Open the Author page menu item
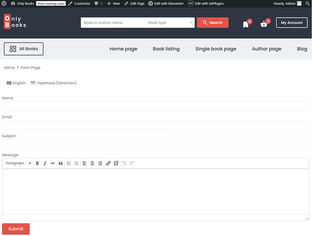 [x=266, y=49]
